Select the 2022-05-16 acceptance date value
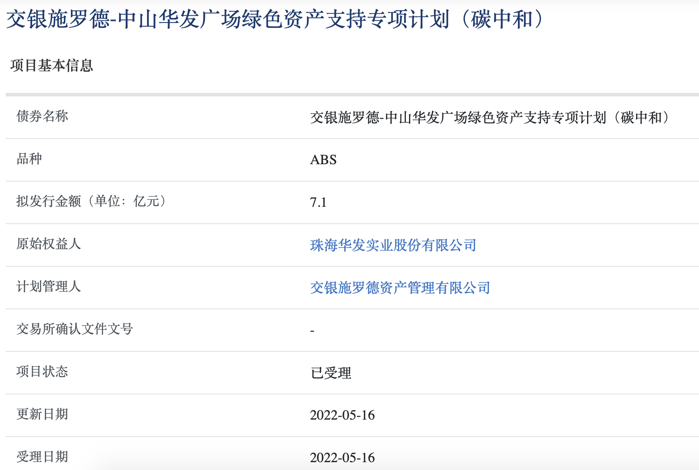The width and height of the screenshot is (699, 470). click(343, 457)
